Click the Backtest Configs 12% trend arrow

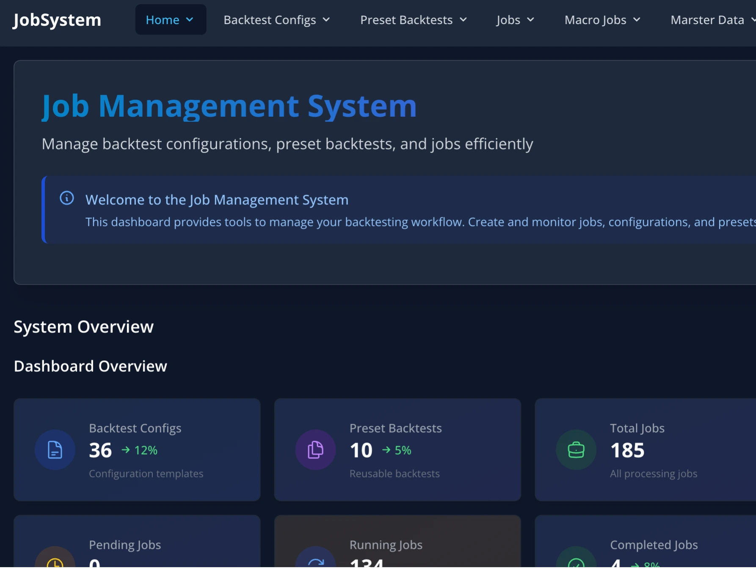click(x=126, y=450)
